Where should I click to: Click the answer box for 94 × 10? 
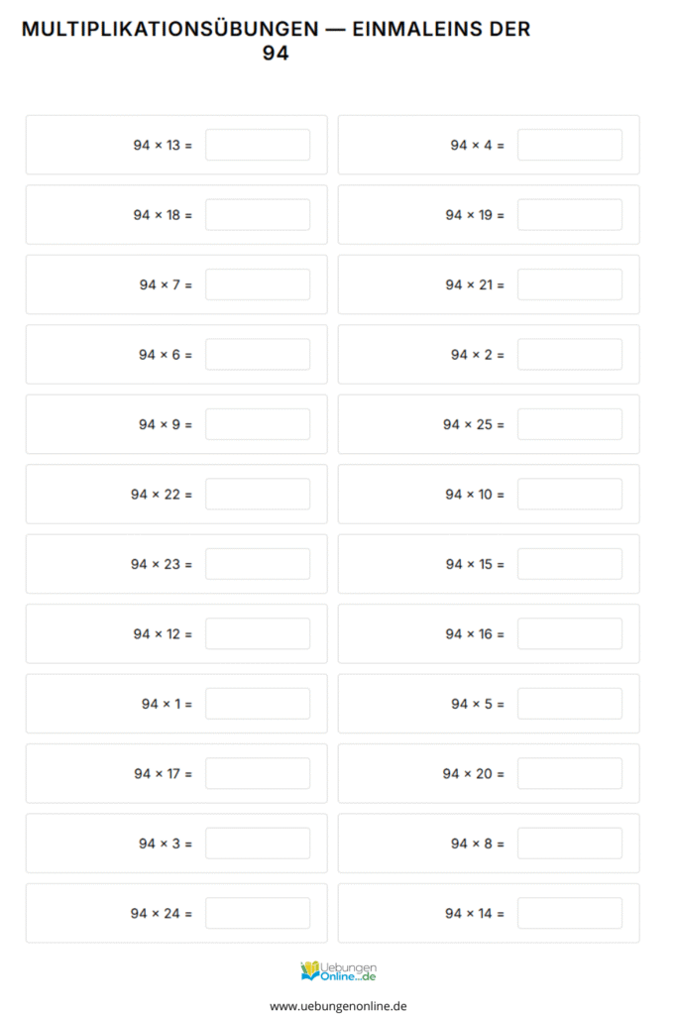tap(570, 495)
